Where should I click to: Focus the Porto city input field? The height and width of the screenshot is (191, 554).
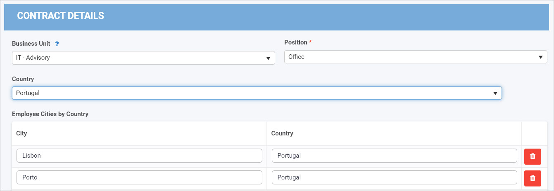140,177
